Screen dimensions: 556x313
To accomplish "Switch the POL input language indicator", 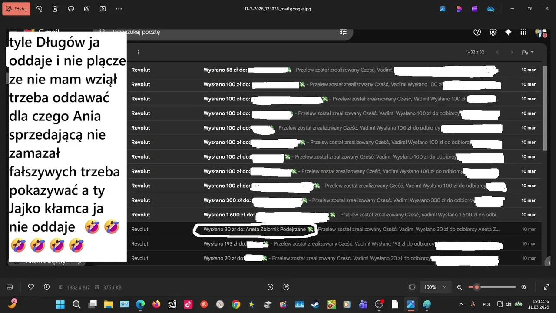I will click(x=487, y=304).
